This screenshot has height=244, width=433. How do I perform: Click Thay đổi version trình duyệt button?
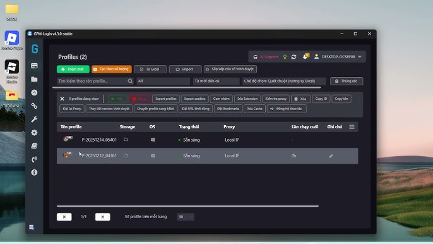click(x=109, y=109)
